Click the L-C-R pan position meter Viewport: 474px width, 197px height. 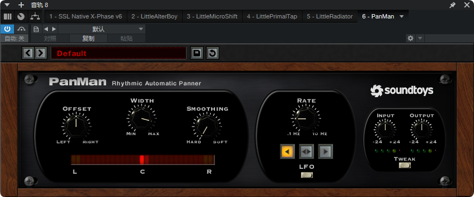point(143,160)
